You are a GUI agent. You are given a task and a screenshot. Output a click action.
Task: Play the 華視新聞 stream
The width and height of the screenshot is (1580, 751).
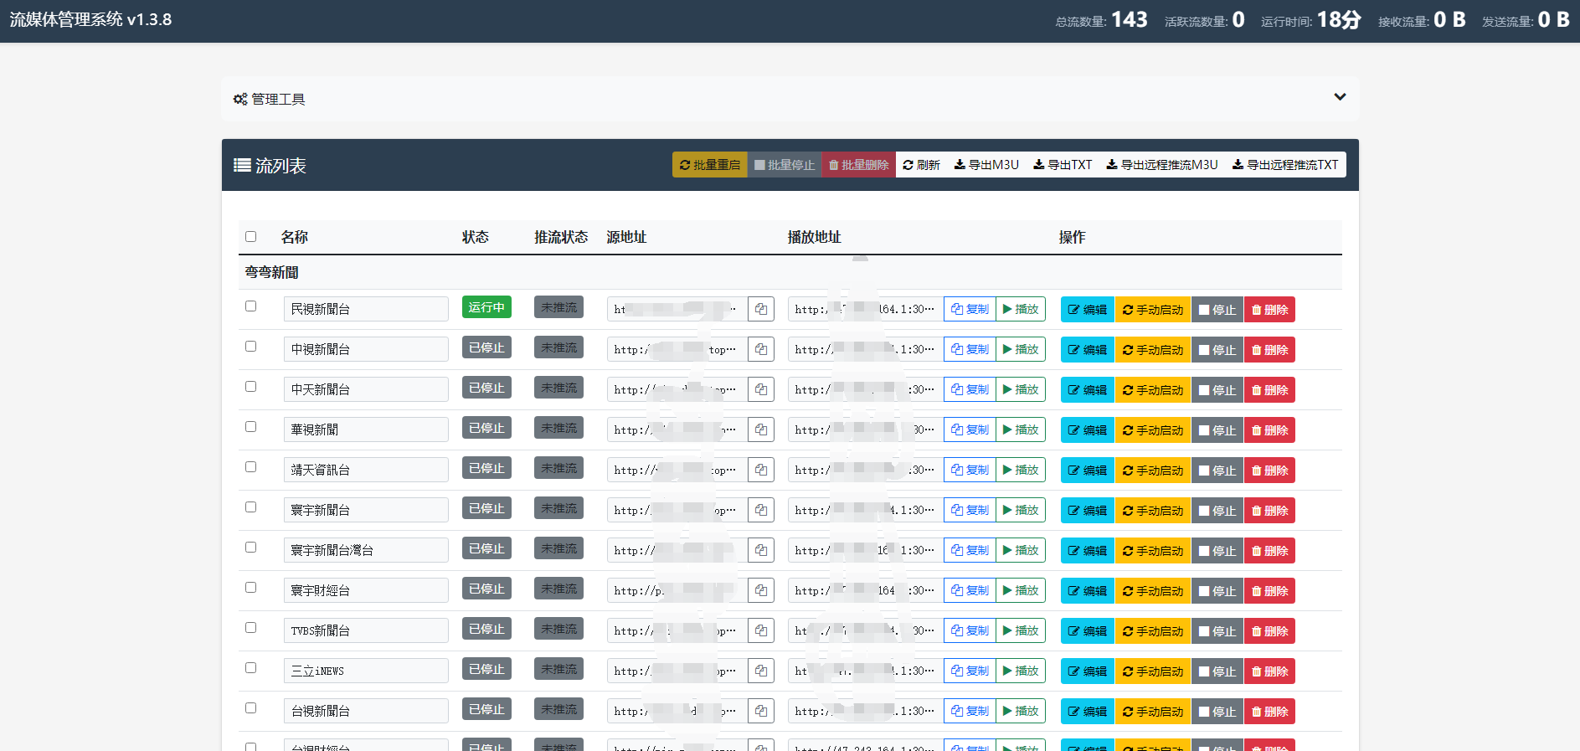point(1021,430)
